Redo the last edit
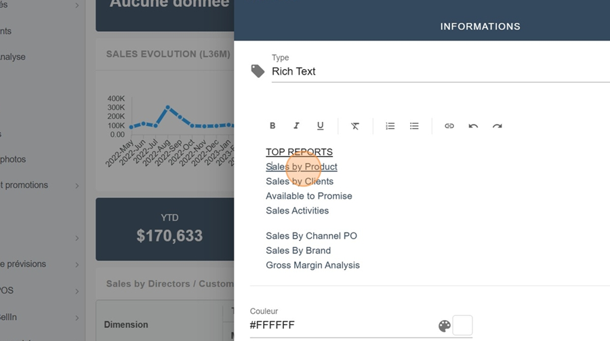 tap(497, 126)
